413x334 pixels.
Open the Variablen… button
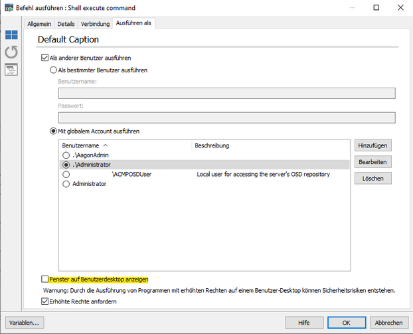pyautogui.click(x=25, y=322)
